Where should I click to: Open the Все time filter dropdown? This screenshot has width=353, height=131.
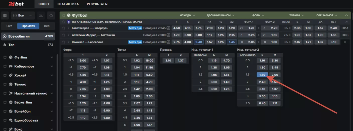click(23, 15)
